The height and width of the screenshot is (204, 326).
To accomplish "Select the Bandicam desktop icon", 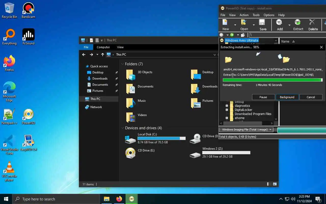I will [28, 10].
